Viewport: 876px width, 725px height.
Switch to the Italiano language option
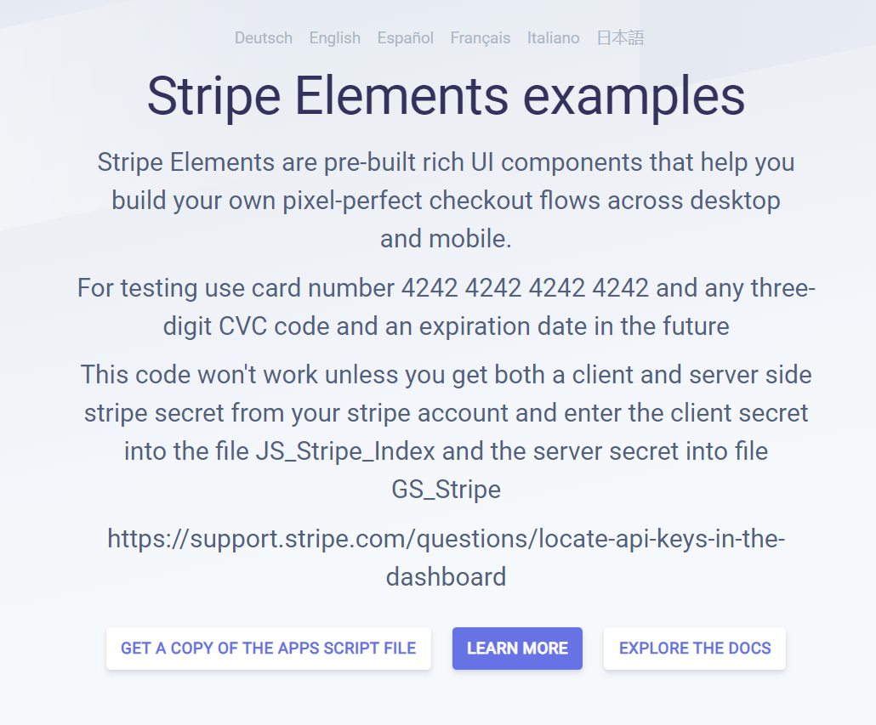(x=553, y=38)
